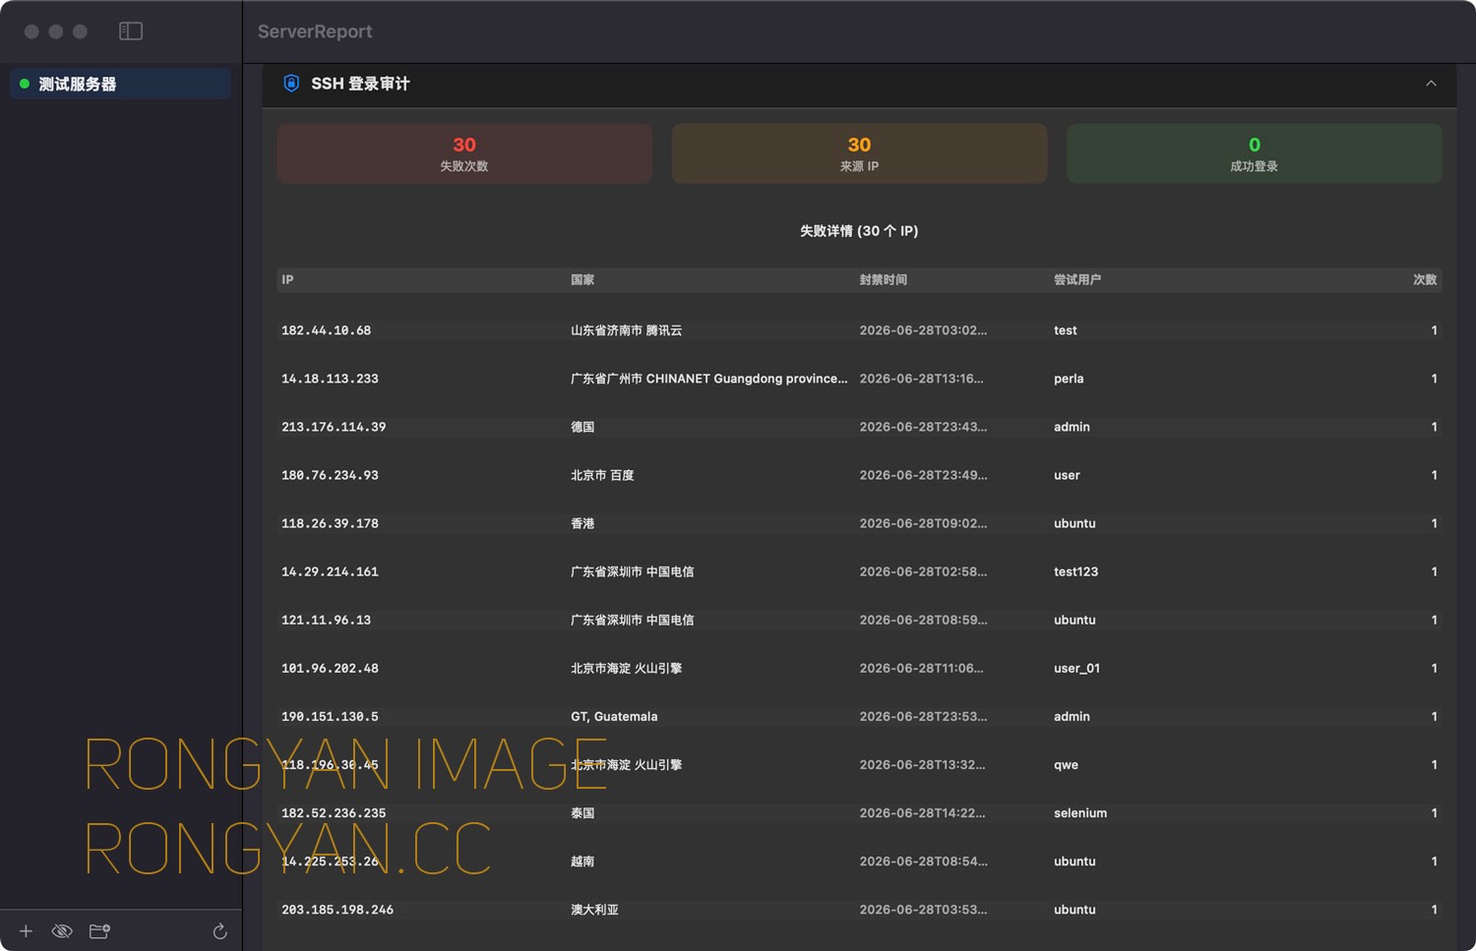The width and height of the screenshot is (1476, 951).
Task: Click the green status dot of 测试服务器
Action: [x=25, y=84]
